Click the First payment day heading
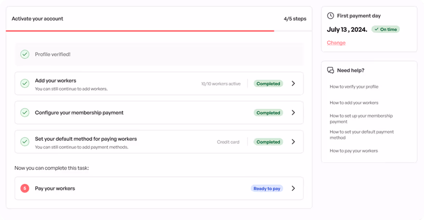 [x=359, y=16]
